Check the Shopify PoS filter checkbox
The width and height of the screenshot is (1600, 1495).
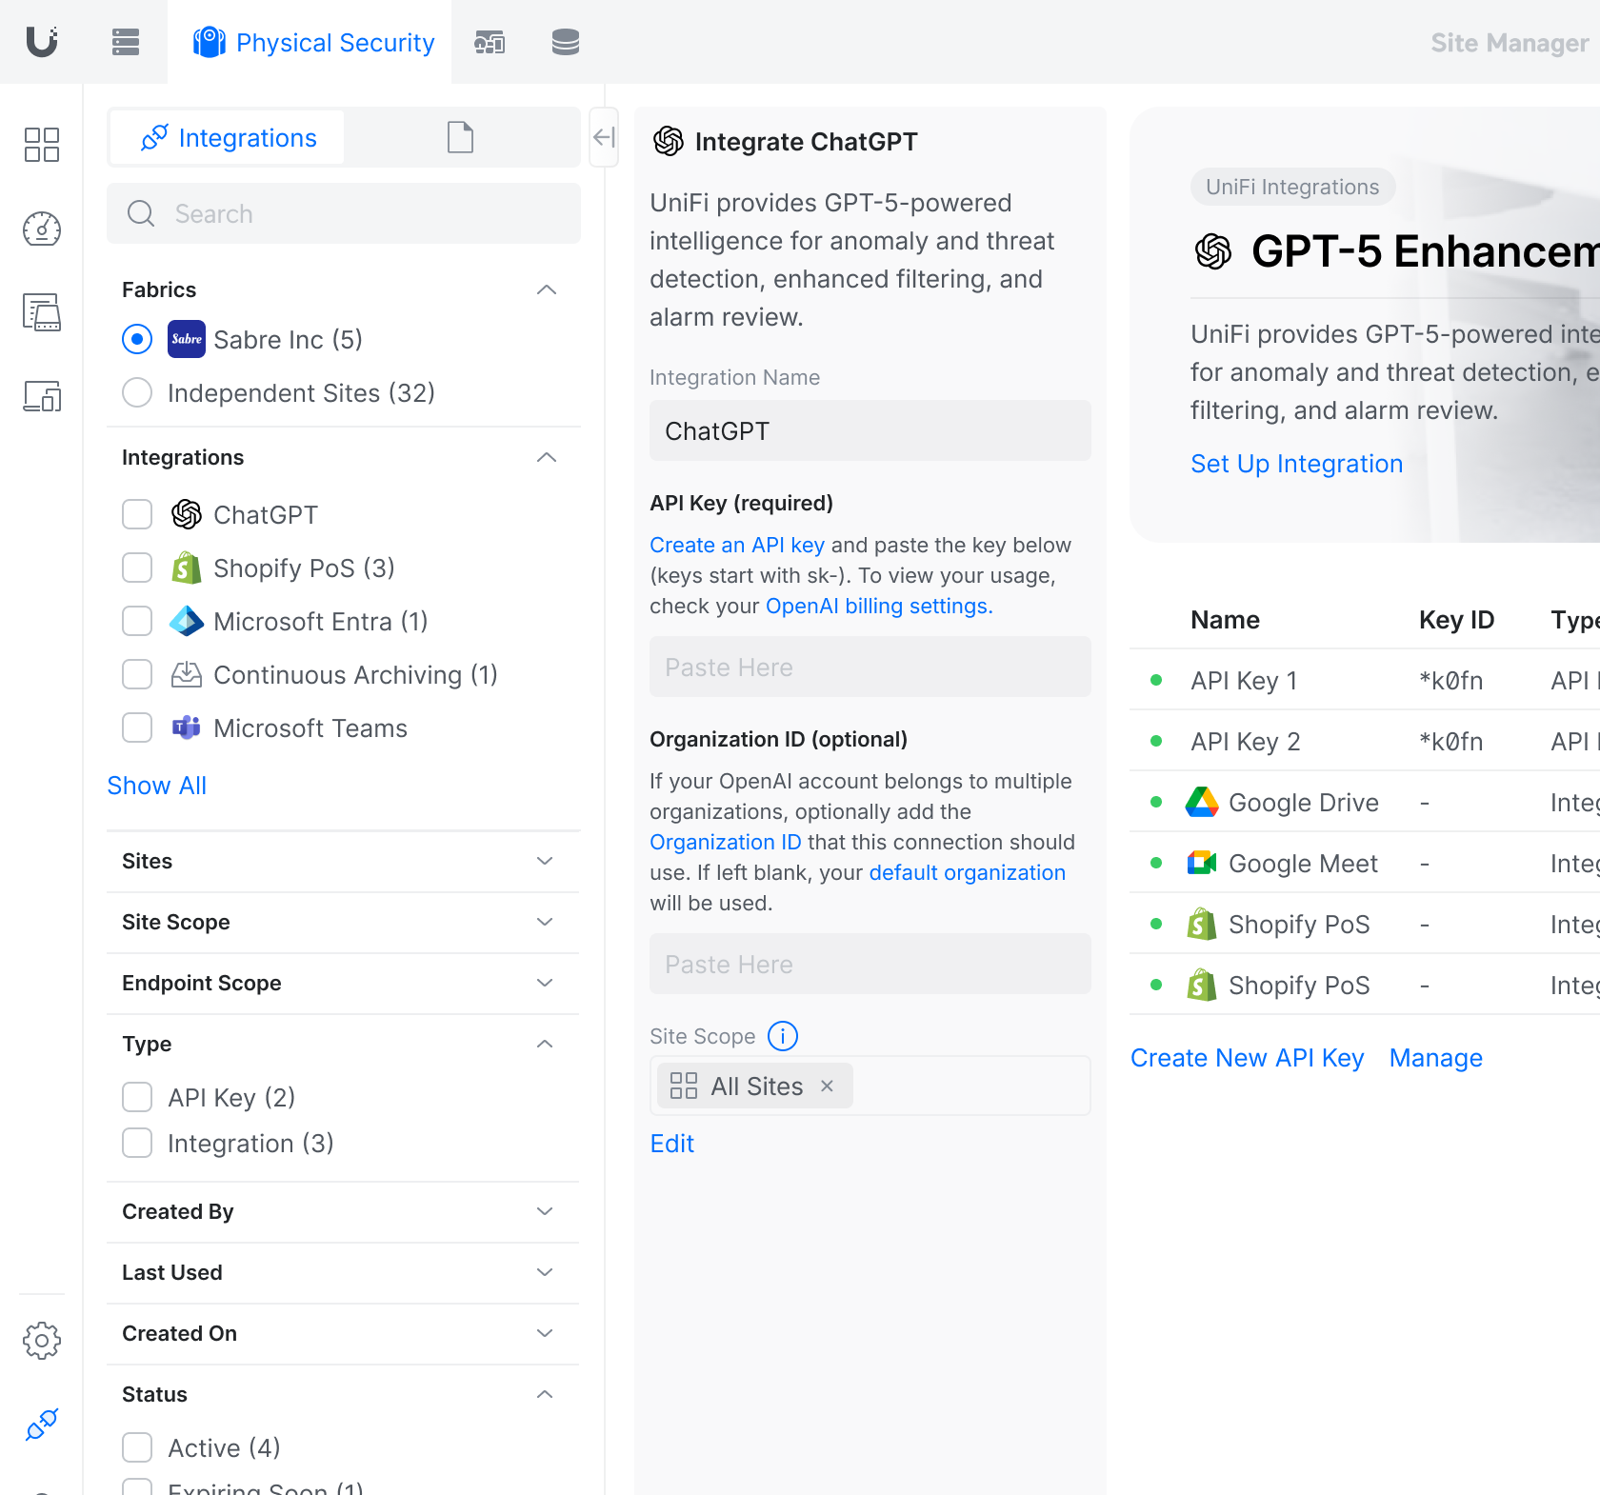(x=137, y=568)
